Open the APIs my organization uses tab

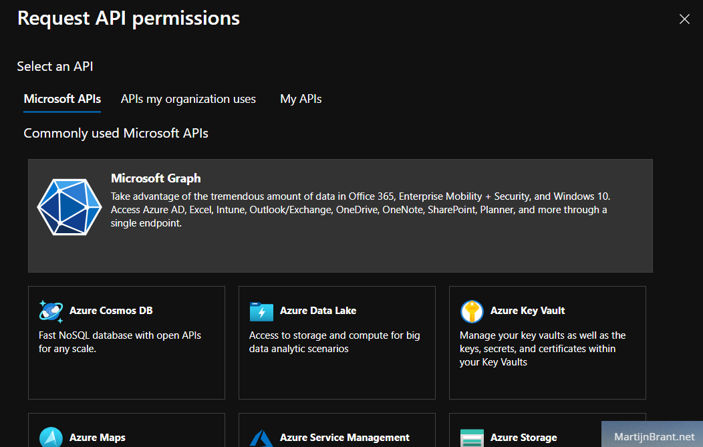click(x=188, y=99)
